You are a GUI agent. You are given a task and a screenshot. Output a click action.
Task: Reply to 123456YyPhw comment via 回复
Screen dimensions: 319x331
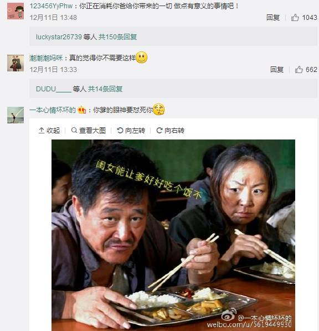273,18
